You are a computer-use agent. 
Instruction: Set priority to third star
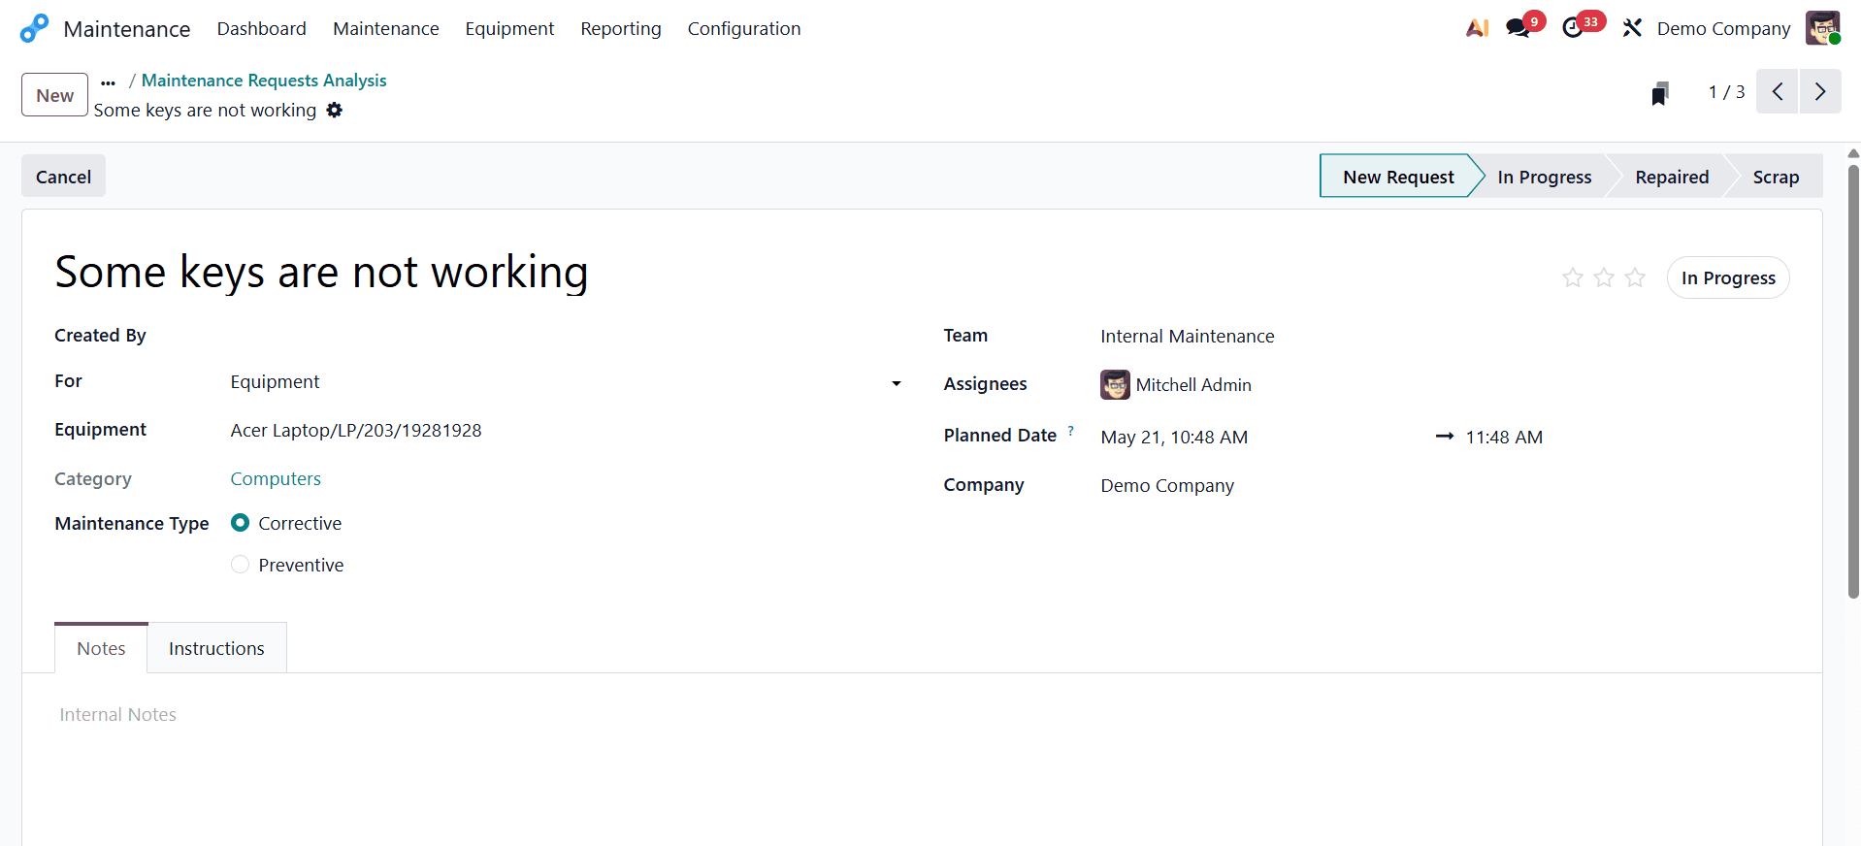tap(1635, 277)
